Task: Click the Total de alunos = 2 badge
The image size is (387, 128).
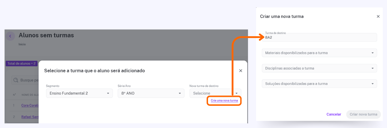Action: tap(22, 63)
